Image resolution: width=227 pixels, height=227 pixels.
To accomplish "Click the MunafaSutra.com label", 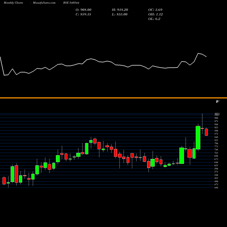I will click(44, 3).
